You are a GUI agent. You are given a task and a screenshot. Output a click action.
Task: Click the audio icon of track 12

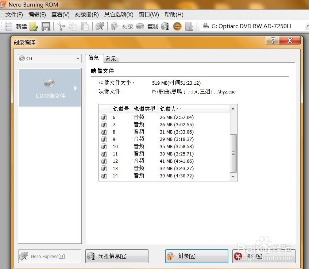104,161
